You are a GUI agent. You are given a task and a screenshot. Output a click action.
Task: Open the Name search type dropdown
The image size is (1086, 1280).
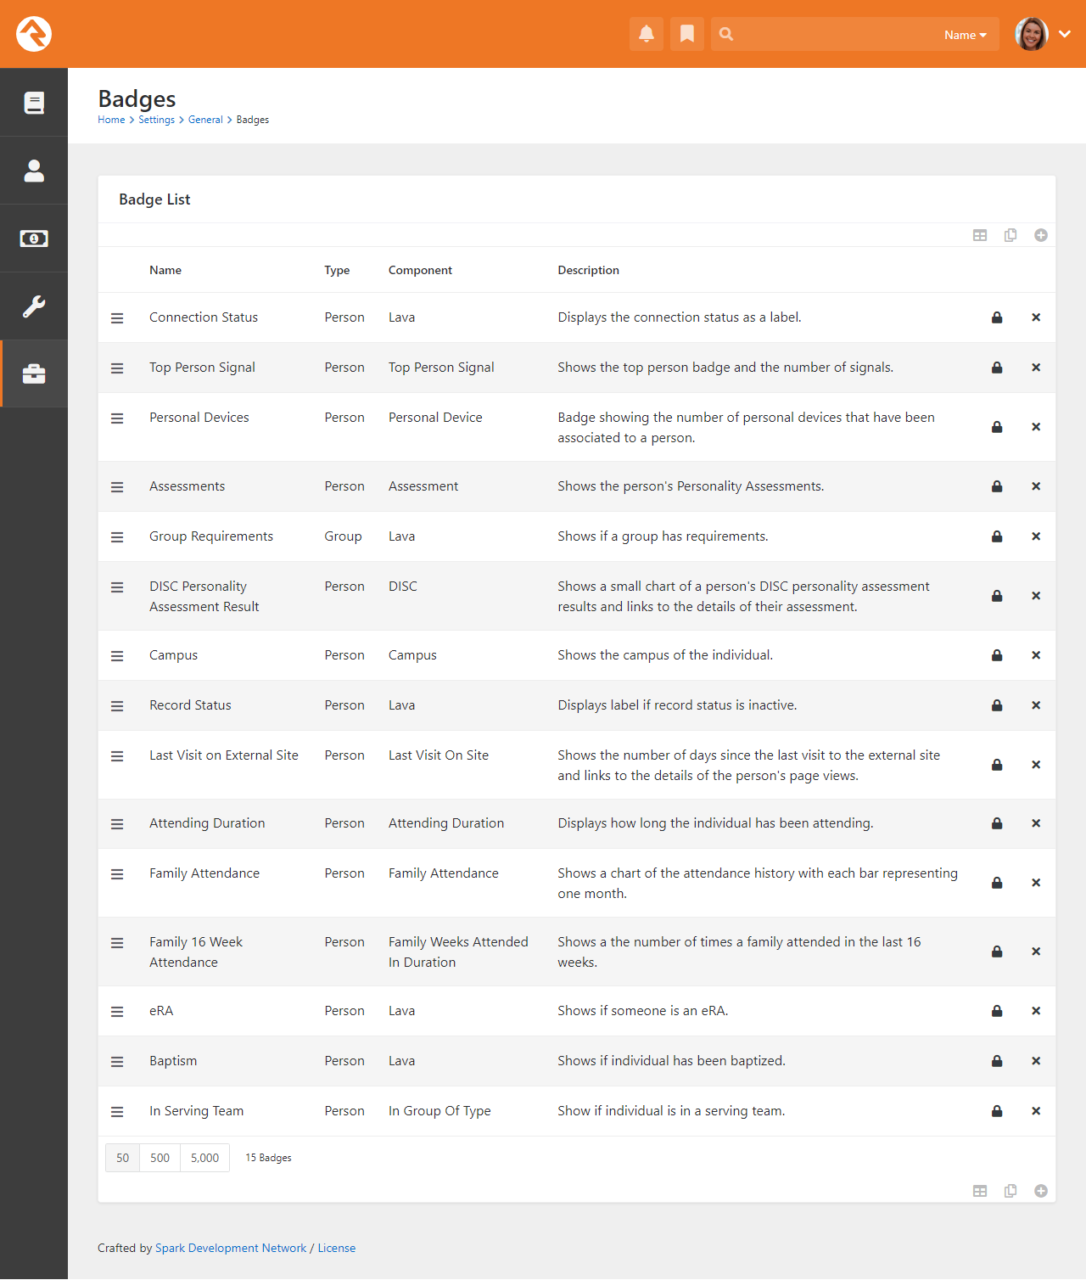[x=966, y=35]
